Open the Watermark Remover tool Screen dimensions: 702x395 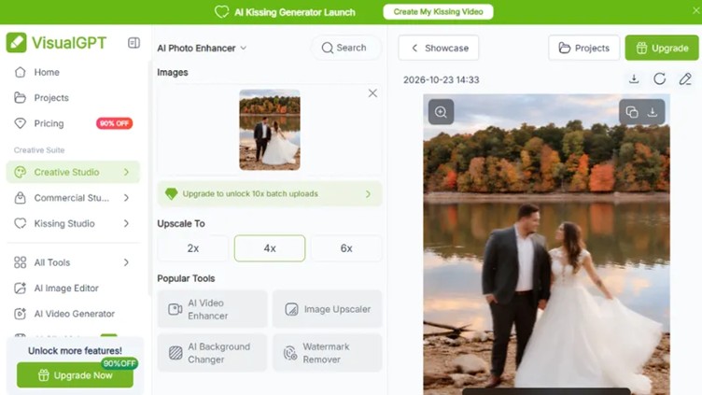(328, 353)
